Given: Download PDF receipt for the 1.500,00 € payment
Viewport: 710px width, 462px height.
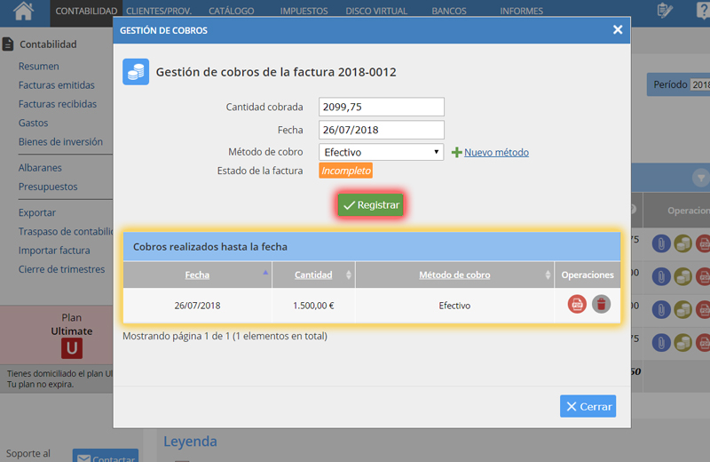Looking at the screenshot, I should [577, 305].
